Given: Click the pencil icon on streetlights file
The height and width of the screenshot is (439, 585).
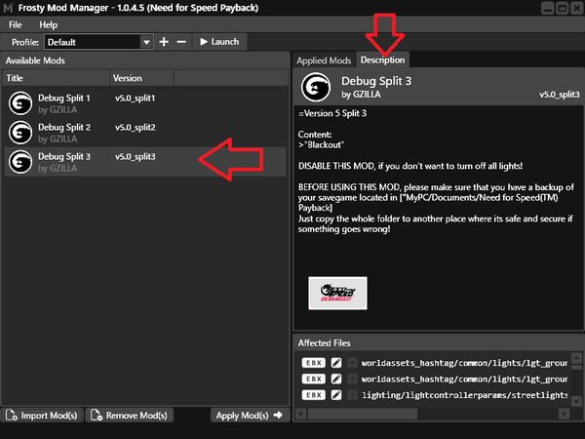Looking at the screenshot, I should tap(336, 395).
